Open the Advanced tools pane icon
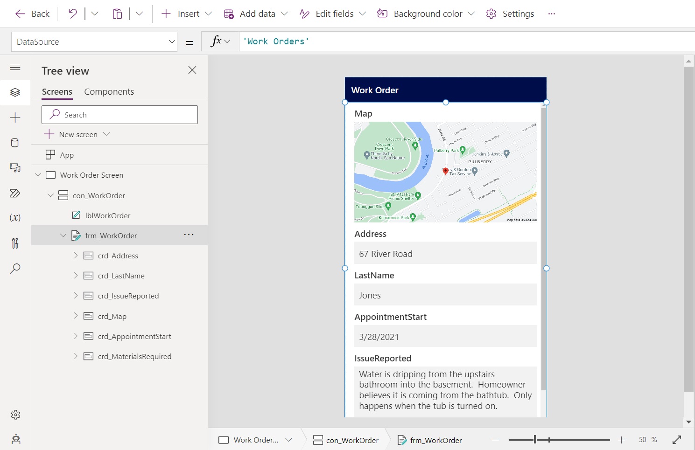The width and height of the screenshot is (695, 450). click(15, 243)
